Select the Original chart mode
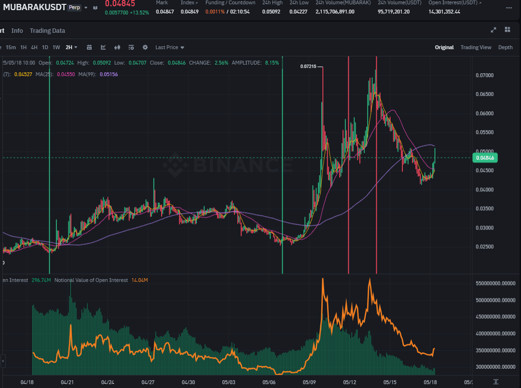 pyautogui.click(x=444, y=47)
